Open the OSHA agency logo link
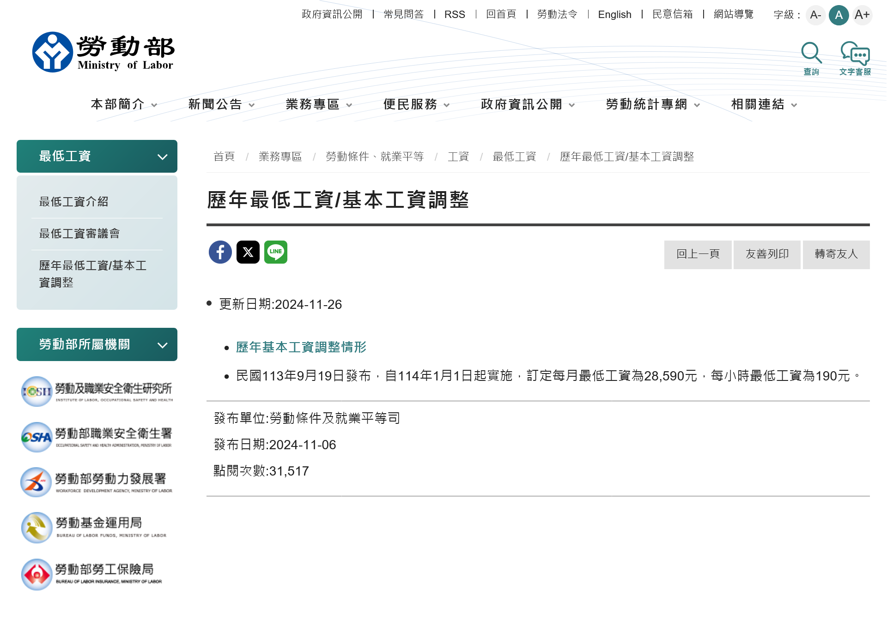Viewport: 887px width, 633px height. 97,437
